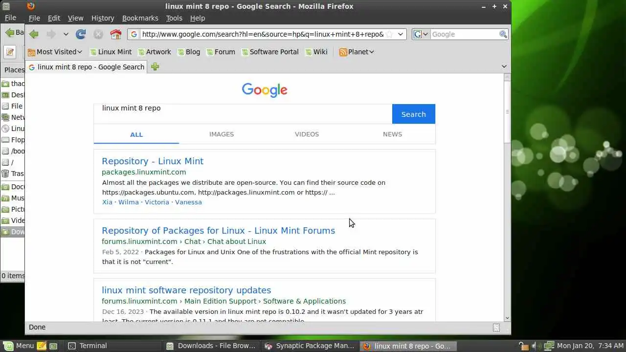Click the Firefox taskbar entry
The image size is (626, 352).
(x=408, y=346)
